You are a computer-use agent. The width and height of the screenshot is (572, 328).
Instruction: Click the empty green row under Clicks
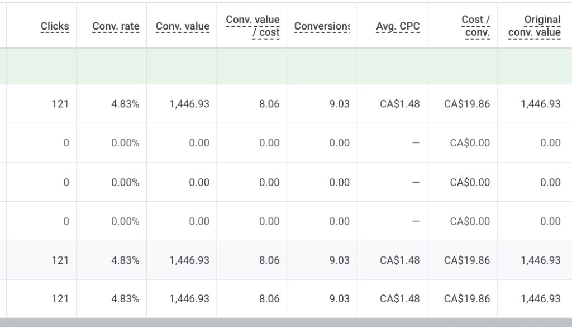tap(41, 66)
